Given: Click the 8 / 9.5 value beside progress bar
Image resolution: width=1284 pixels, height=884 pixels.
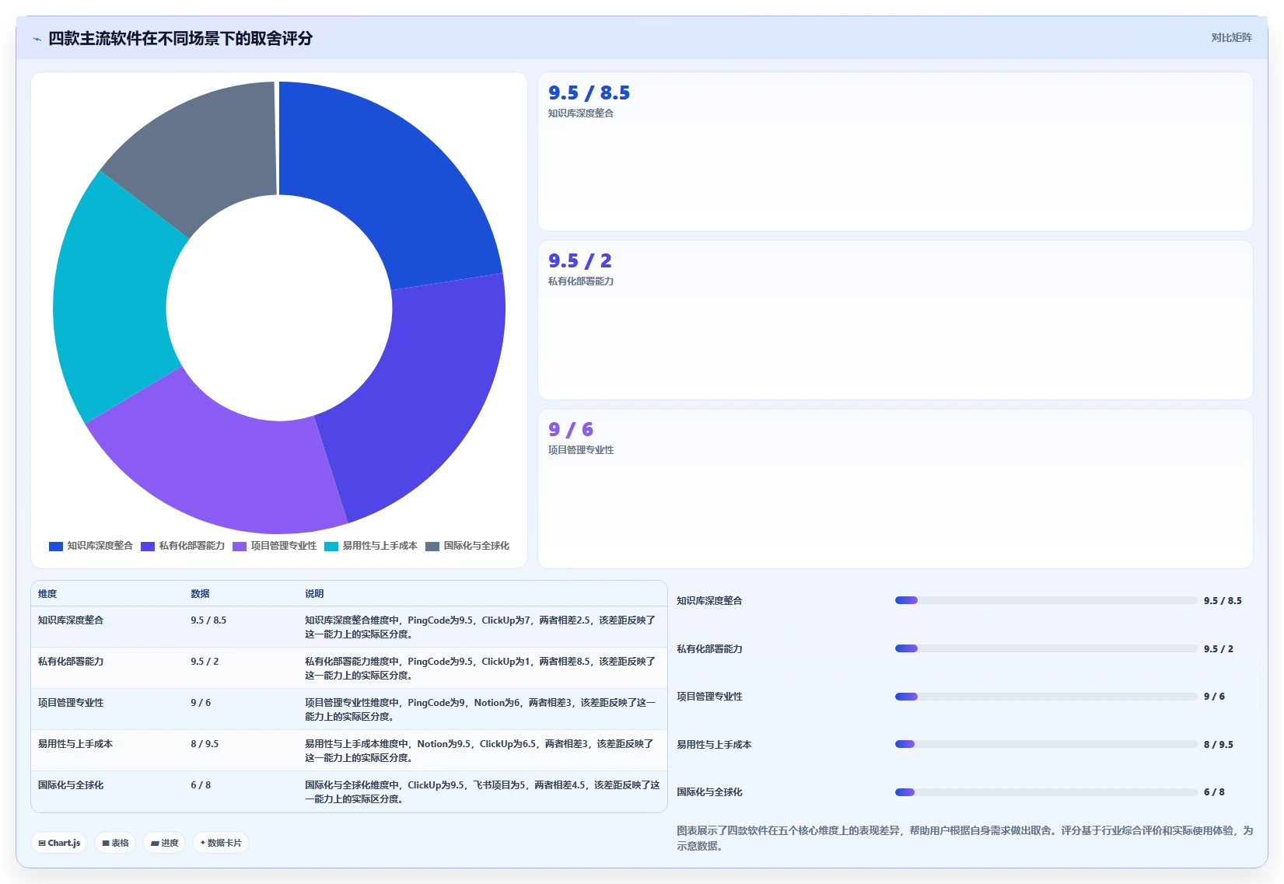Looking at the screenshot, I should coord(1219,745).
